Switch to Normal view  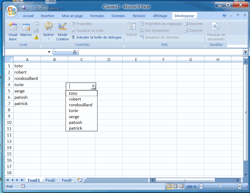[170, 186]
